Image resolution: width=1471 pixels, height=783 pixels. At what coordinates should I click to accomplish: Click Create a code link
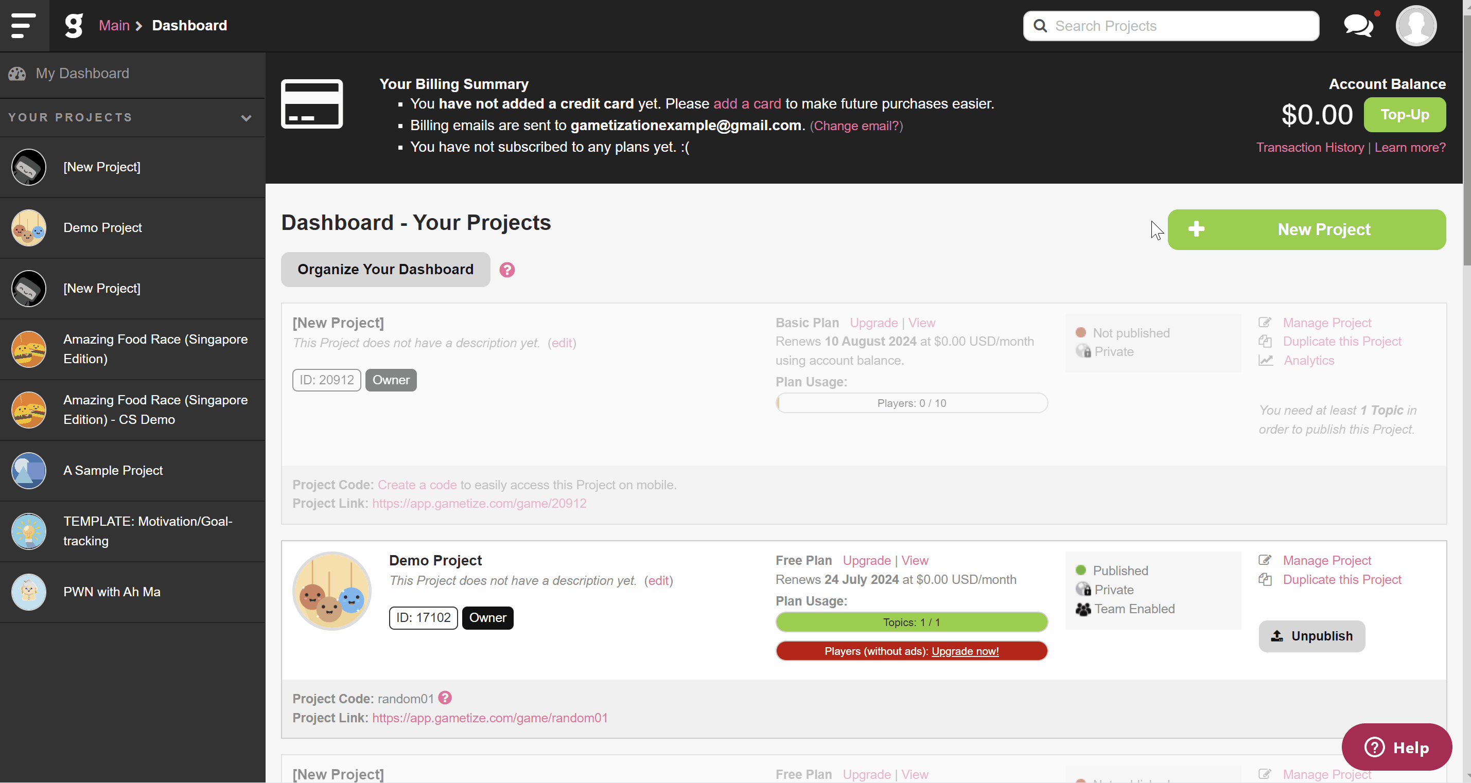tap(417, 485)
